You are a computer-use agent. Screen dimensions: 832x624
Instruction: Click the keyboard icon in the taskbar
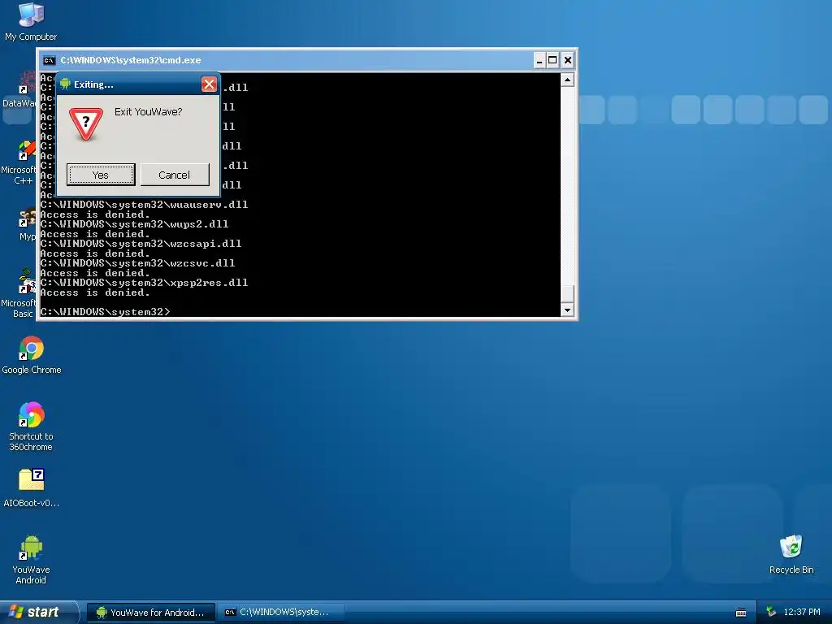741,613
